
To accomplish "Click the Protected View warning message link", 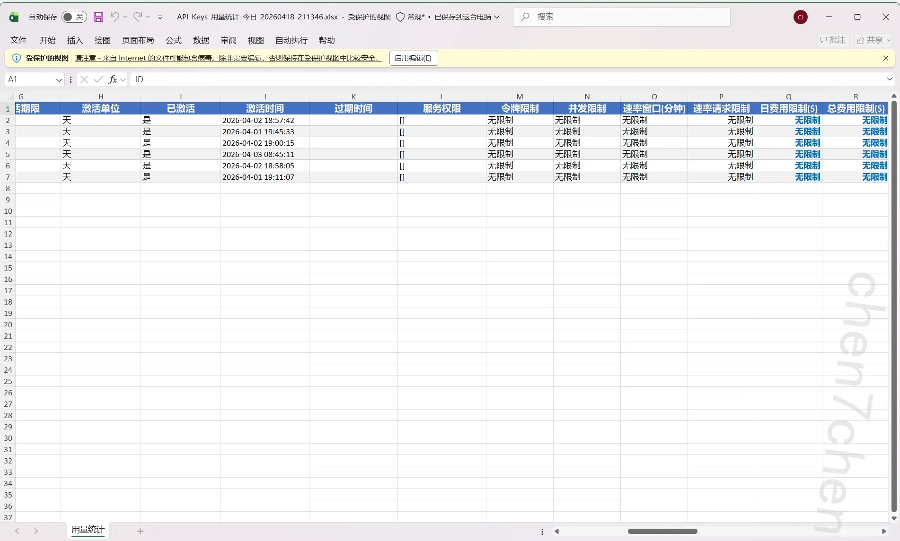I will [x=228, y=58].
